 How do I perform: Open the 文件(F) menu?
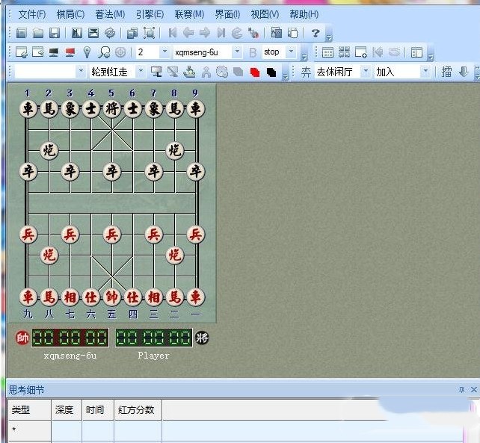(32, 14)
